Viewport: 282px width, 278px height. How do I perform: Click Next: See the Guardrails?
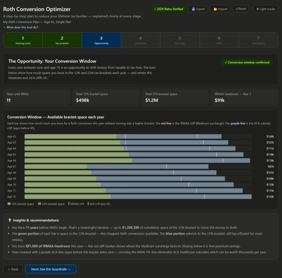coord(51,269)
